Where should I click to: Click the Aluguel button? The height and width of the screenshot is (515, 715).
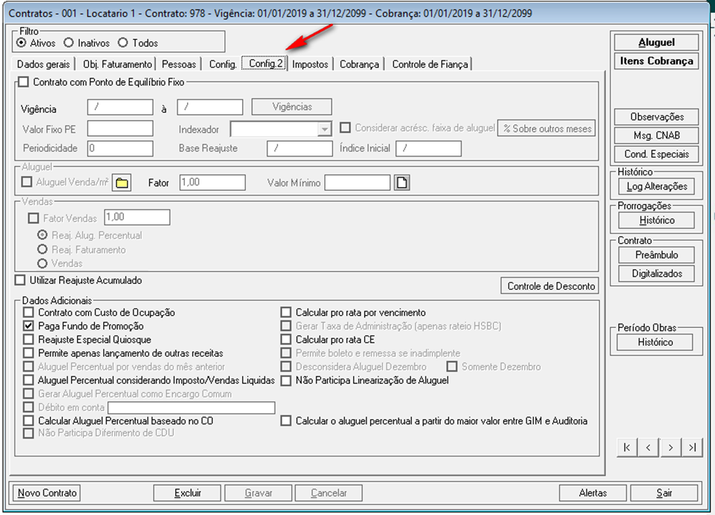[x=656, y=43]
